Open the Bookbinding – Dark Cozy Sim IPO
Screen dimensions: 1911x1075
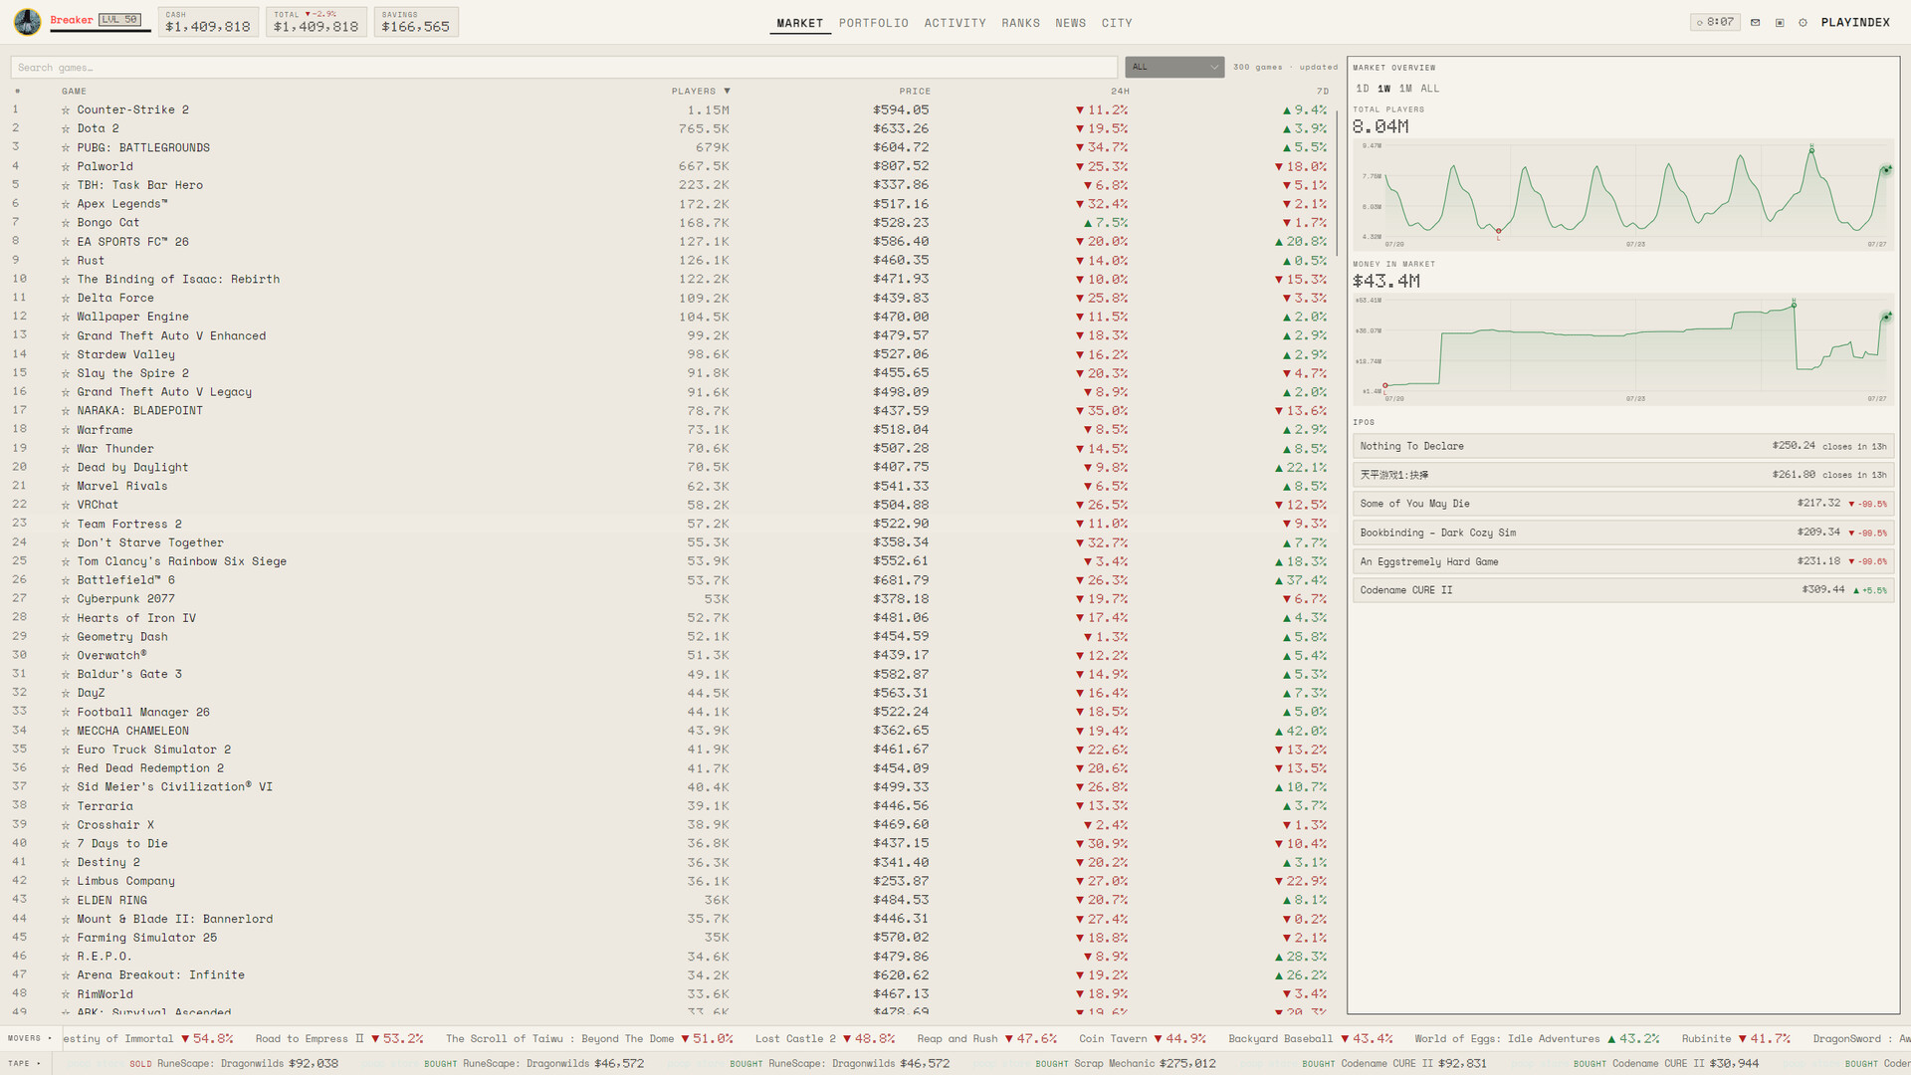click(x=1623, y=533)
